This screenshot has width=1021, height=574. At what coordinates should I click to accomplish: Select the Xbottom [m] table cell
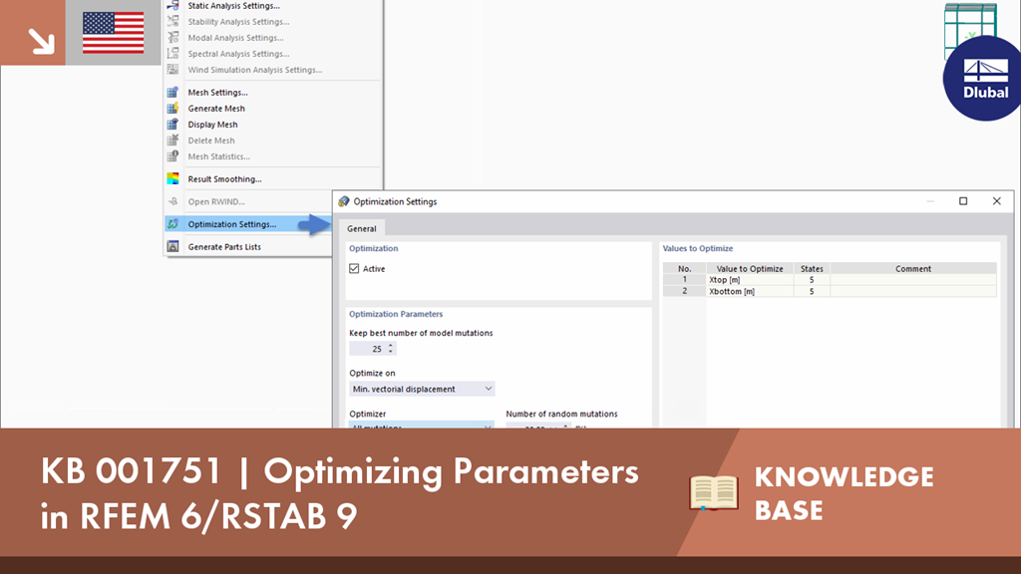click(x=750, y=292)
